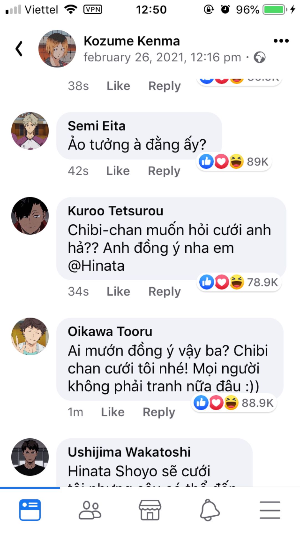Open Kozume Kenma's profile picture
This screenshot has height=533, width=300.
coord(57,49)
